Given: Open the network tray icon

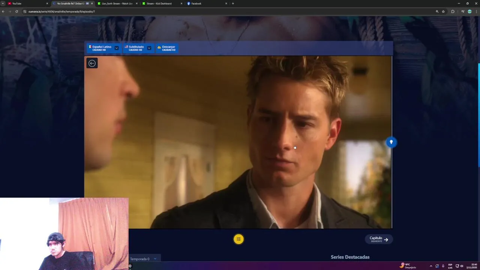Looking at the screenshot, I should click(x=457, y=266).
